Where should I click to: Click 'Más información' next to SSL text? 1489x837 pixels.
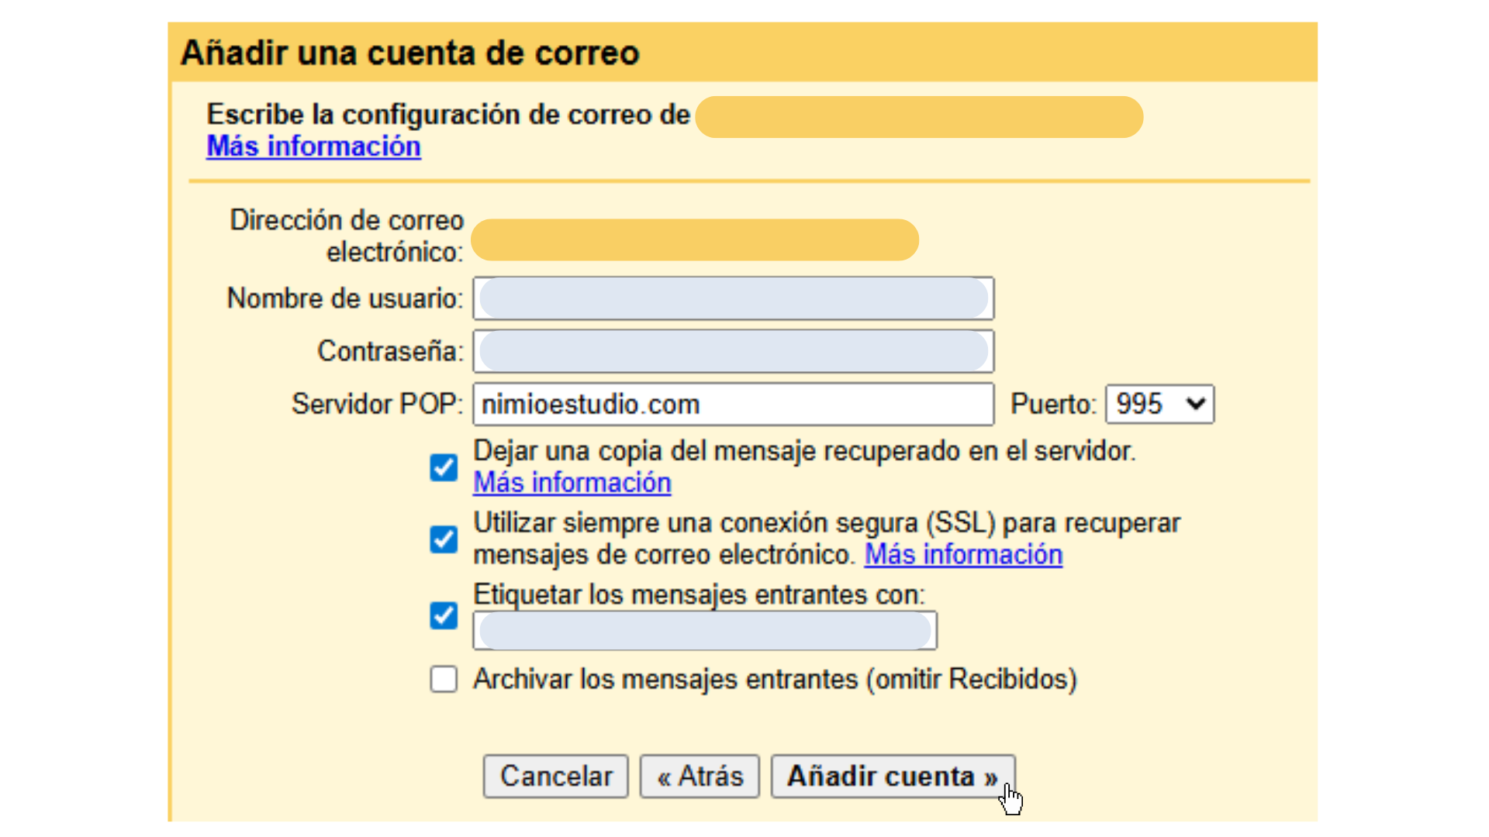962,554
